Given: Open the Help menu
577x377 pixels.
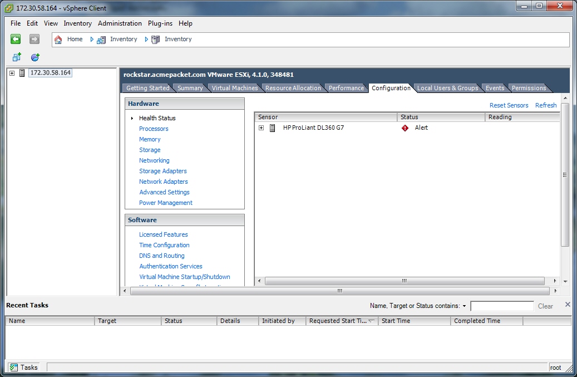Looking at the screenshot, I should pyautogui.click(x=185, y=23).
